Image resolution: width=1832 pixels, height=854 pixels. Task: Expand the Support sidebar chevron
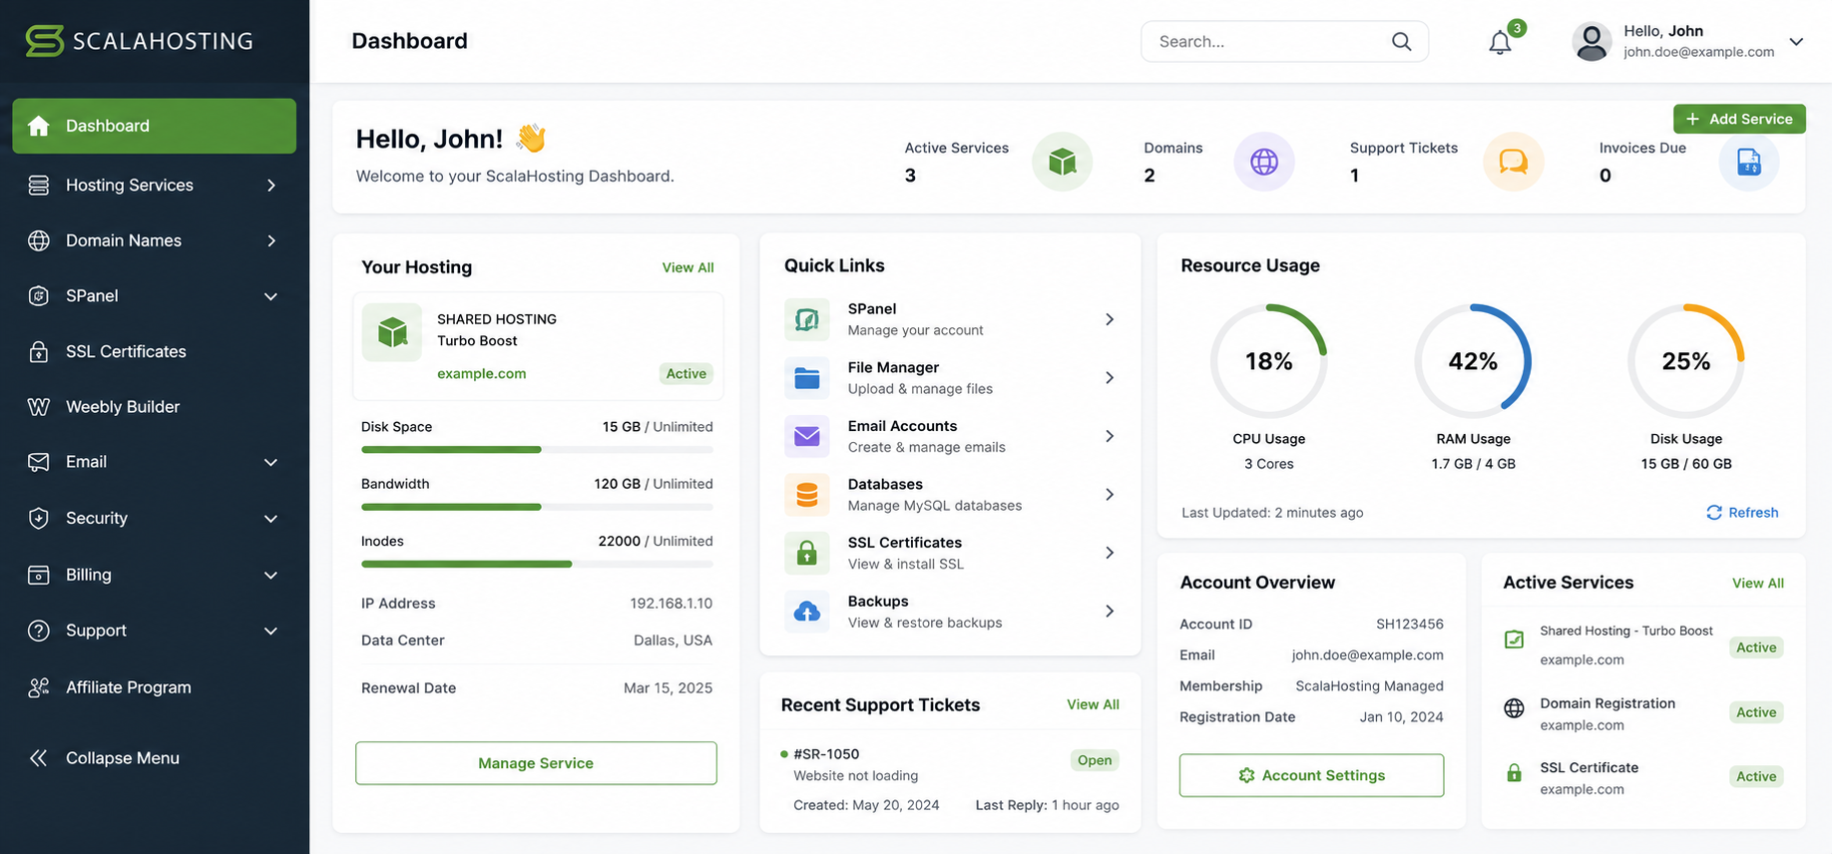pyautogui.click(x=270, y=631)
